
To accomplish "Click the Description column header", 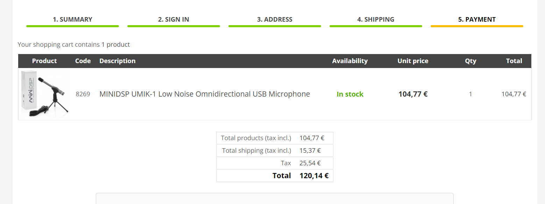I will [117, 61].
